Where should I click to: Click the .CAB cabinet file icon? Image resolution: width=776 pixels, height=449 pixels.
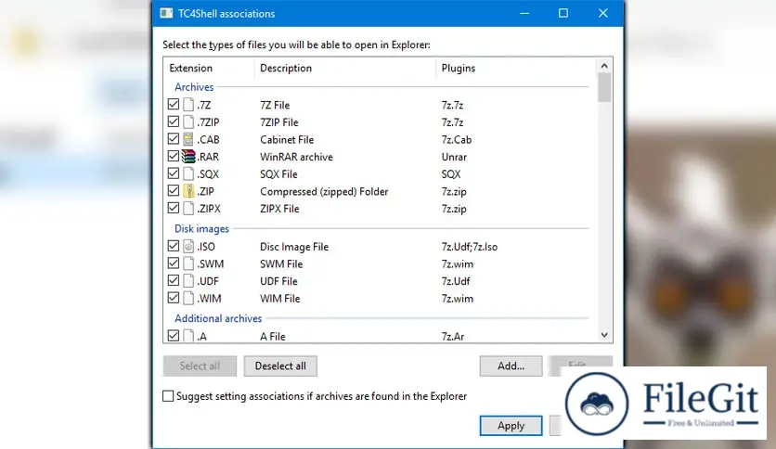pyautogui.click(x=188, y=139)
